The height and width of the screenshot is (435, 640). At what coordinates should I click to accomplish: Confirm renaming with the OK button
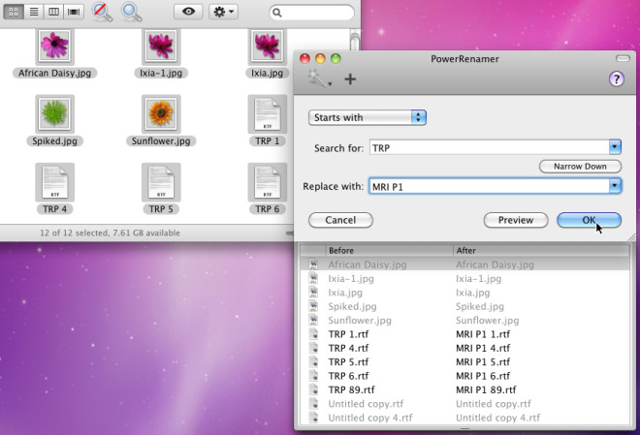[589, 220]
